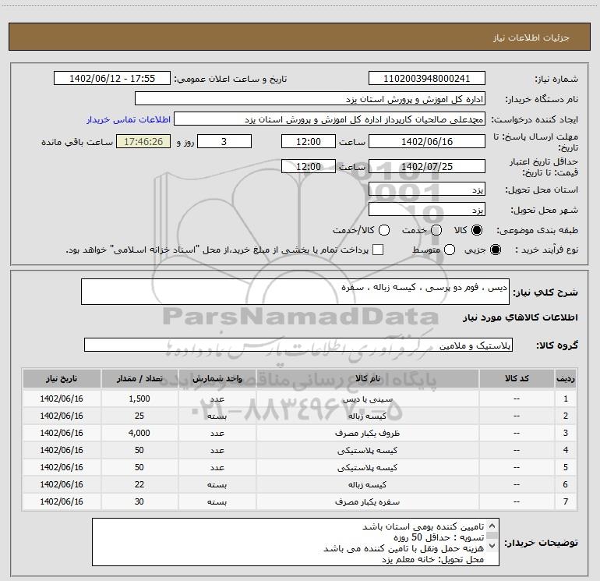This screenshot has height=581, width=600.
Task: Click the جزئیات اطلاعات نیاز header title
Action: [531, 37]
